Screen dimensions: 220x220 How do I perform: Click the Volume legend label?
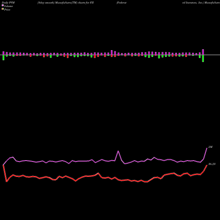(x=8, y=6)
